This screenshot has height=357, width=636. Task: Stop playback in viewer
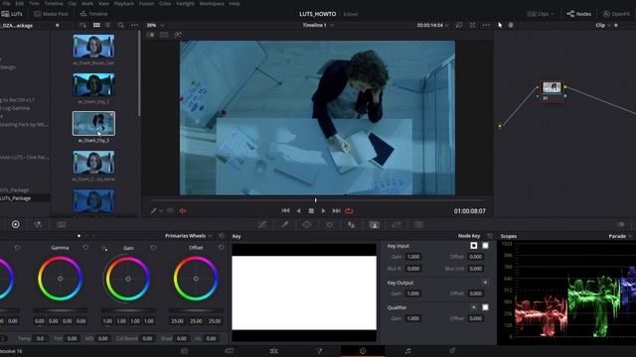point(311,211)
